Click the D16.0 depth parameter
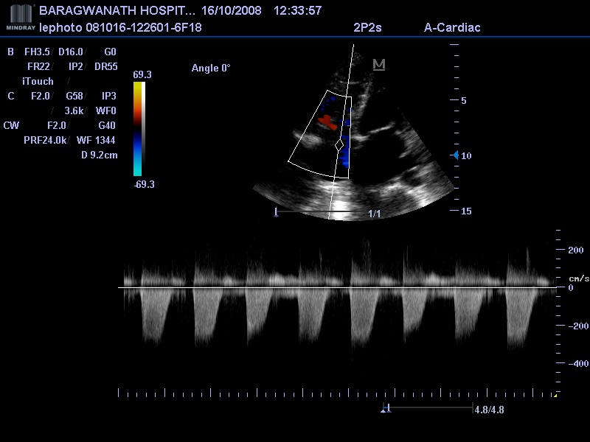The image size is (590, 442). pyautogui.click(x=70, y=52)
